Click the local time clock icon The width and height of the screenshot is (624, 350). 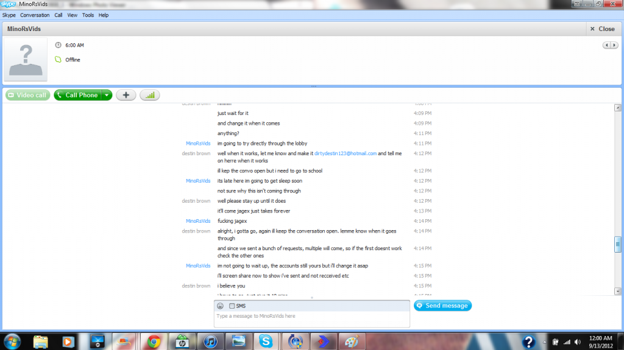coord(58,45)
